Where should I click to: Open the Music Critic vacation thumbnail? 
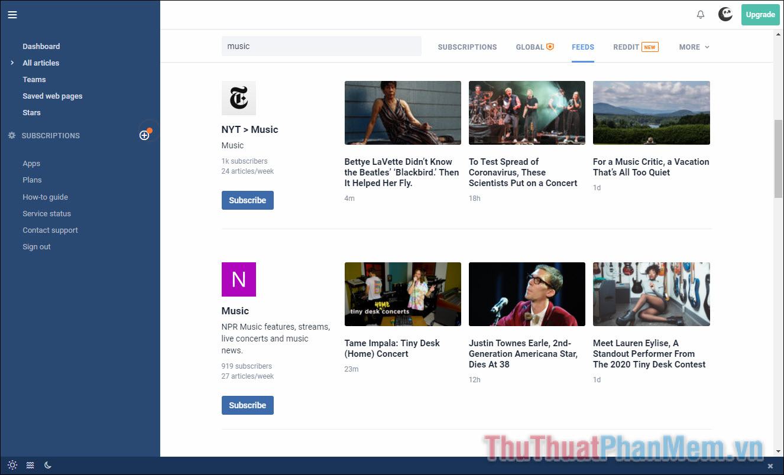[652, 113]
